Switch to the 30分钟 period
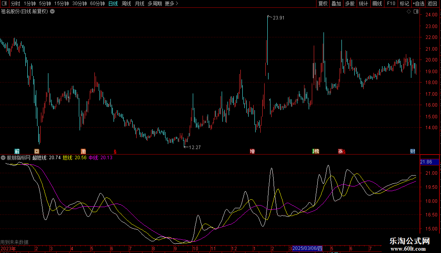Image resolution: width=441 pixels, height=253 pixels. point(80,4)
